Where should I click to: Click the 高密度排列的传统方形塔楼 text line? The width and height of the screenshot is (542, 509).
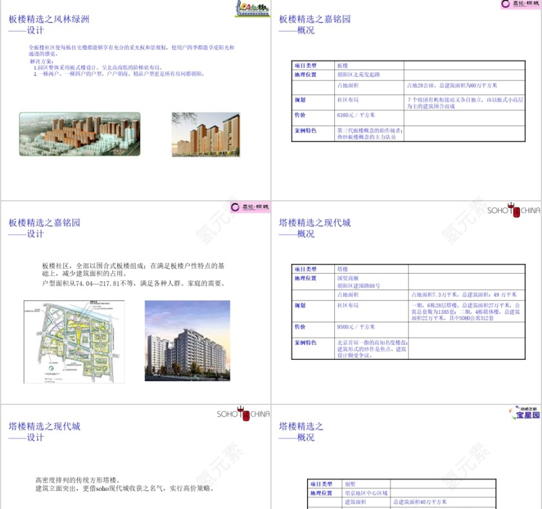(x=77, y=480)
